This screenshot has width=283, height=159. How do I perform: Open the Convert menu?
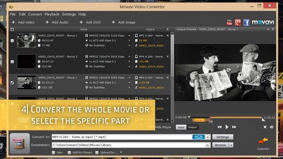tap(35, 14)
